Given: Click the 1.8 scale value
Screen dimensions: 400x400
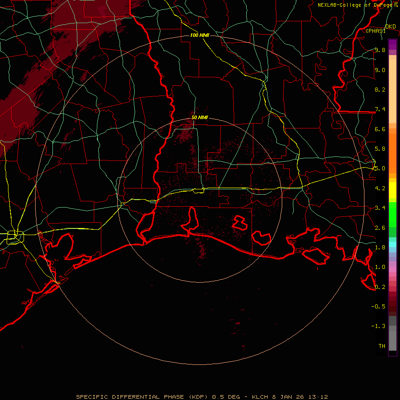Looking at the screenshot, I should pyautogui.click(x=380, y=248).
